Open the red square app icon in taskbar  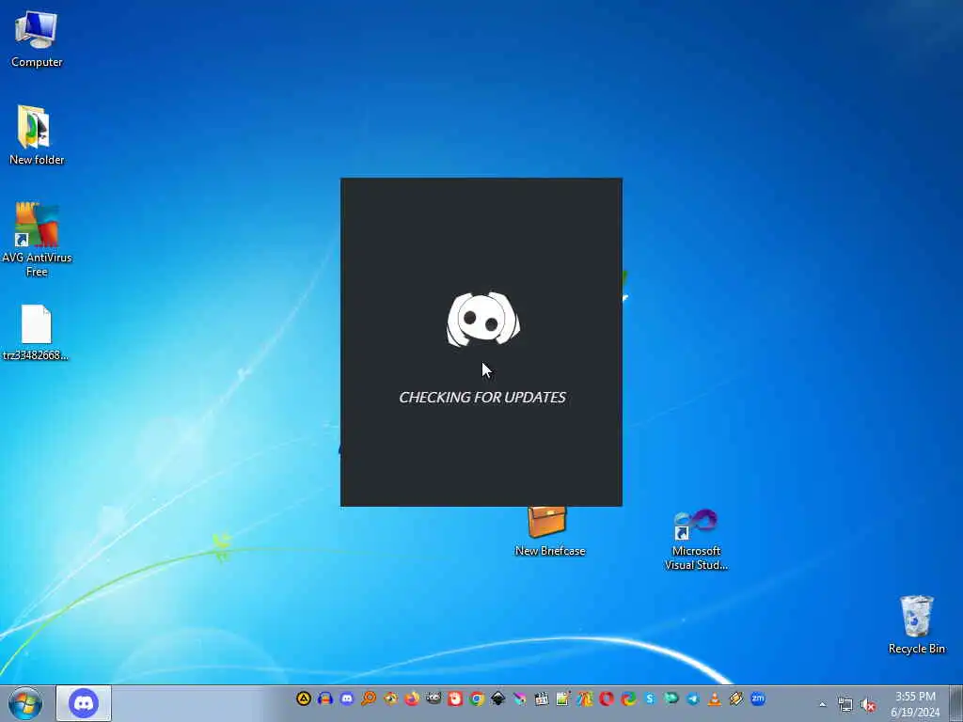[x=455, y=698]
